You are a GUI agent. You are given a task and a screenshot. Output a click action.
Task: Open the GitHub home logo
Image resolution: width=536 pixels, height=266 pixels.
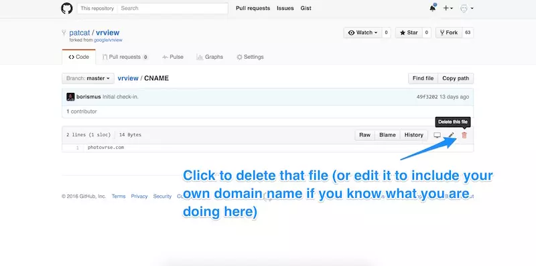pyautogui.click(x=66, y=8)
